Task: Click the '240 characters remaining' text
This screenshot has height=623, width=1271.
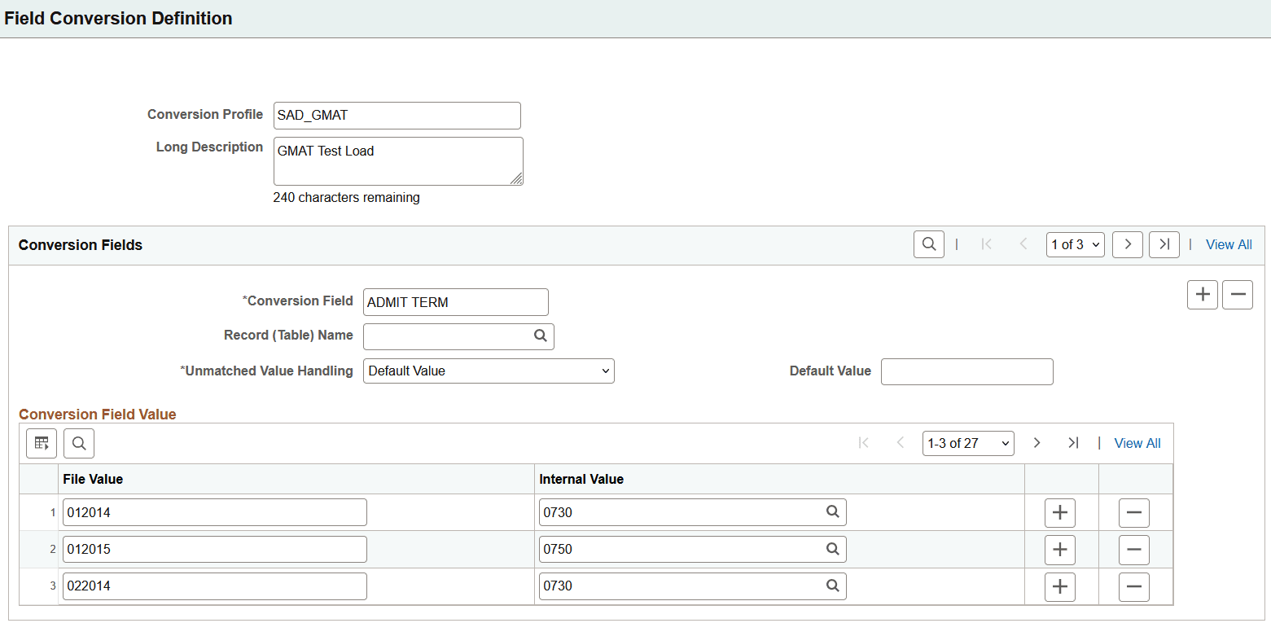Action: (x=347, y=197)
